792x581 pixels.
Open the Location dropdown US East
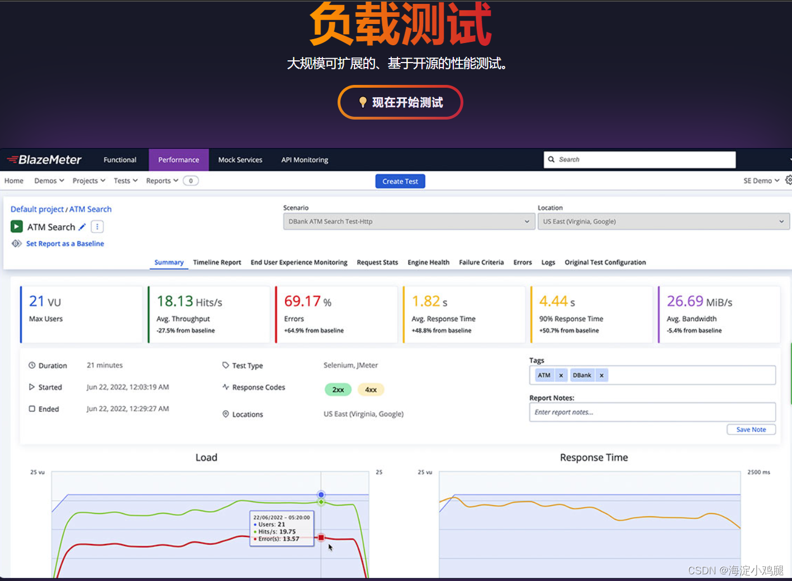(663, 221)
